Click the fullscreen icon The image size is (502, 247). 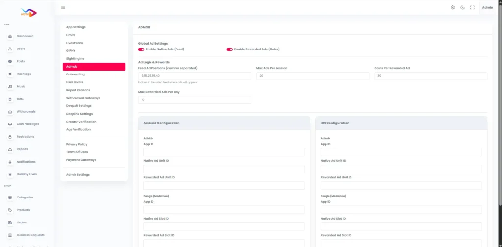[472, 7]
